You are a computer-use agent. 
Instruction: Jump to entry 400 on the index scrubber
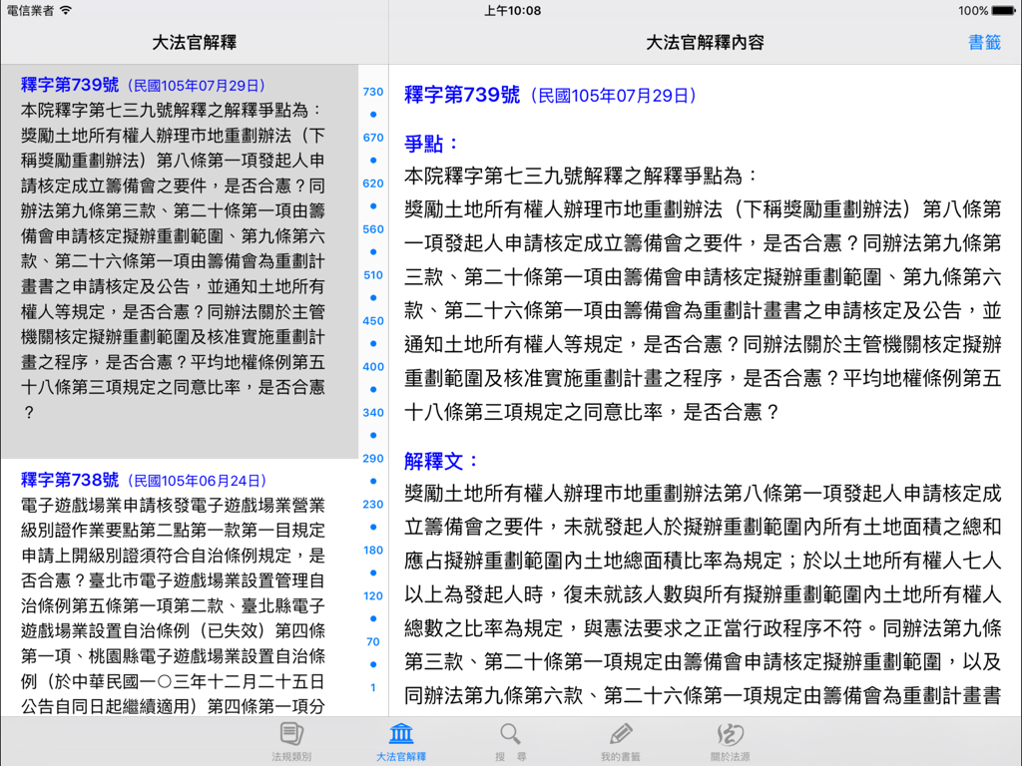[371, 367]
